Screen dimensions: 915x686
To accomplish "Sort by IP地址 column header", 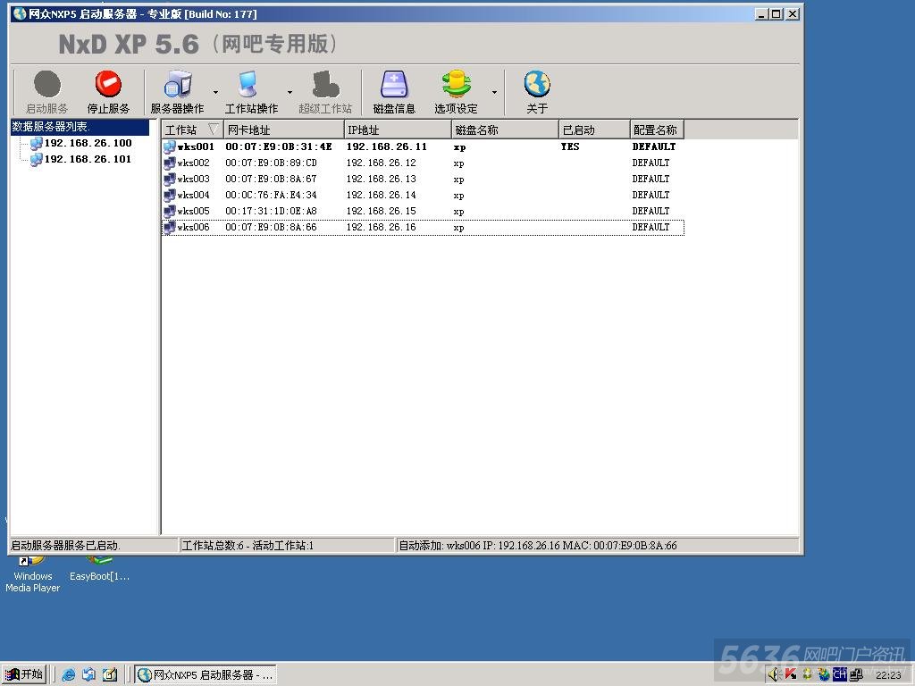I will click(398, 130).
